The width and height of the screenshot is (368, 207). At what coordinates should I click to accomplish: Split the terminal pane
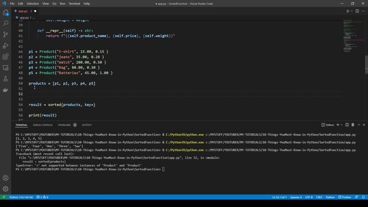pos(347,125)
